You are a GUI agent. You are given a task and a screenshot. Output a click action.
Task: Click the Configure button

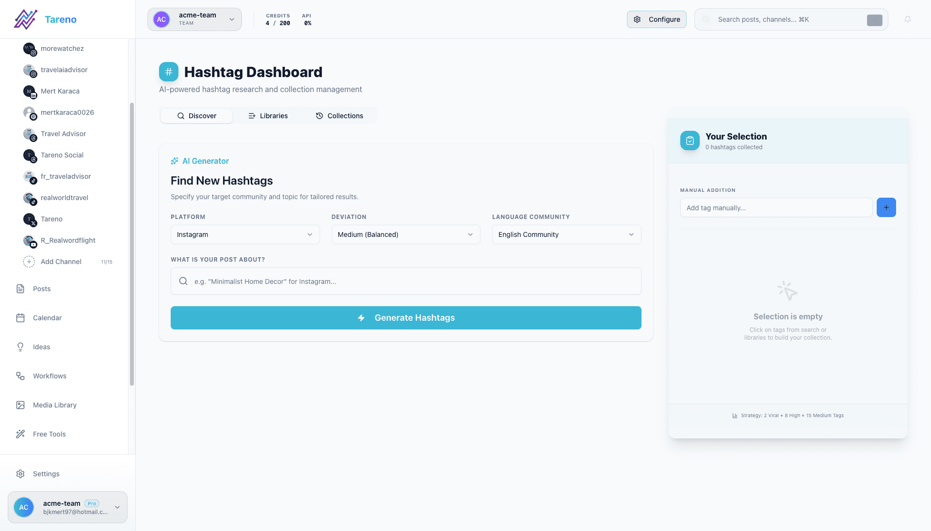[x=657, y=19]
